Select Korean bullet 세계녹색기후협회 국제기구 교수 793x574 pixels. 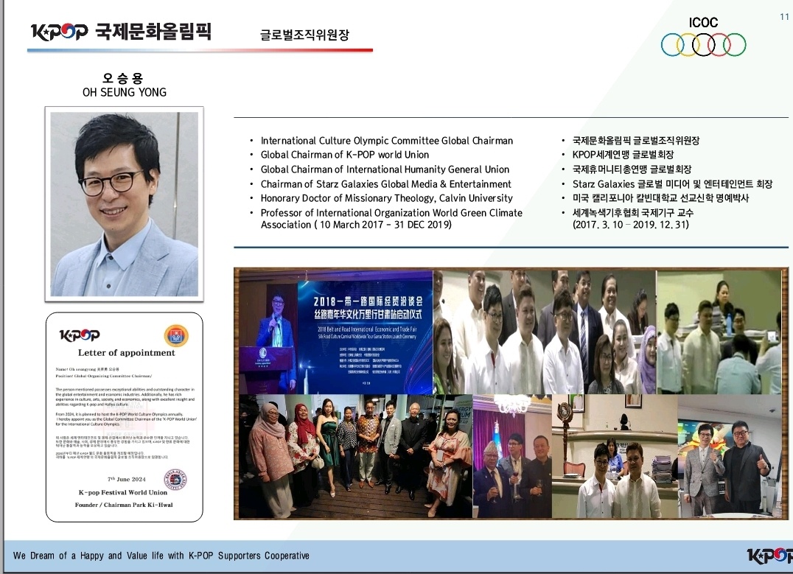632,213
